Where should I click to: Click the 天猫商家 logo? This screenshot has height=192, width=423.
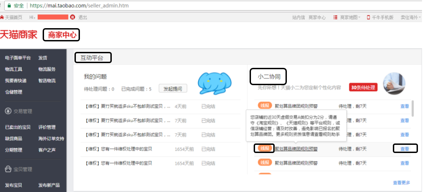(19, 35)
